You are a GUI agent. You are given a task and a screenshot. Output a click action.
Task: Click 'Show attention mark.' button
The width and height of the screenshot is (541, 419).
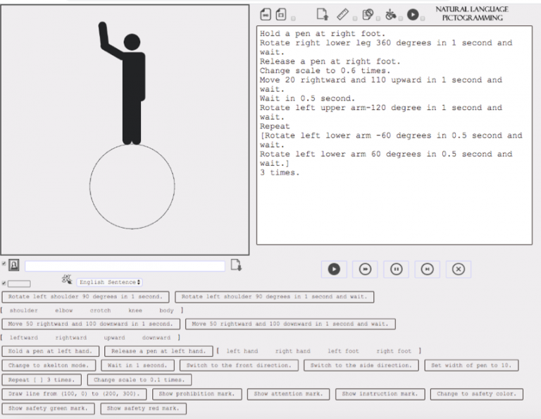pos(288,394)
